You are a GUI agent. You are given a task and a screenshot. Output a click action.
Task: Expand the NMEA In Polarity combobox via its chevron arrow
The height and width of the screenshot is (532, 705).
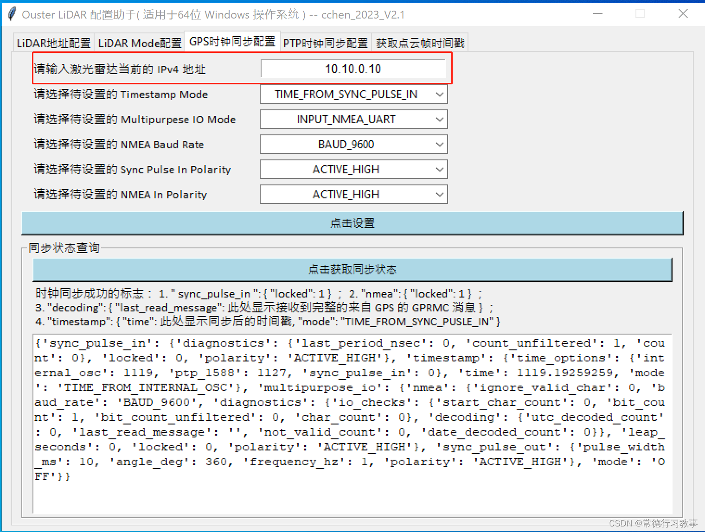[439, 194]
